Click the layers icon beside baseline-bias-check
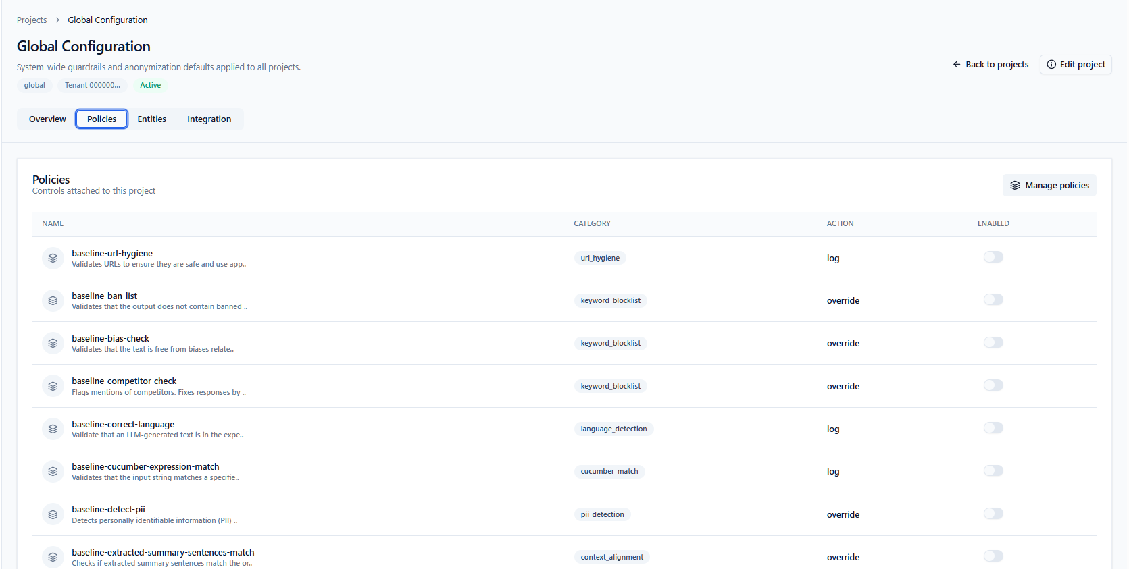Image resolution: width=1129 pixels, height=569 pixels. [x=53, y=343]
